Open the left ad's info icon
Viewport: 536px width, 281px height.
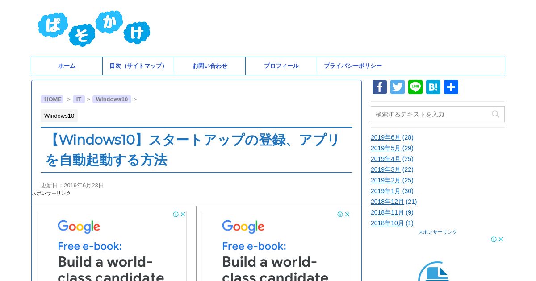point(176,215)
